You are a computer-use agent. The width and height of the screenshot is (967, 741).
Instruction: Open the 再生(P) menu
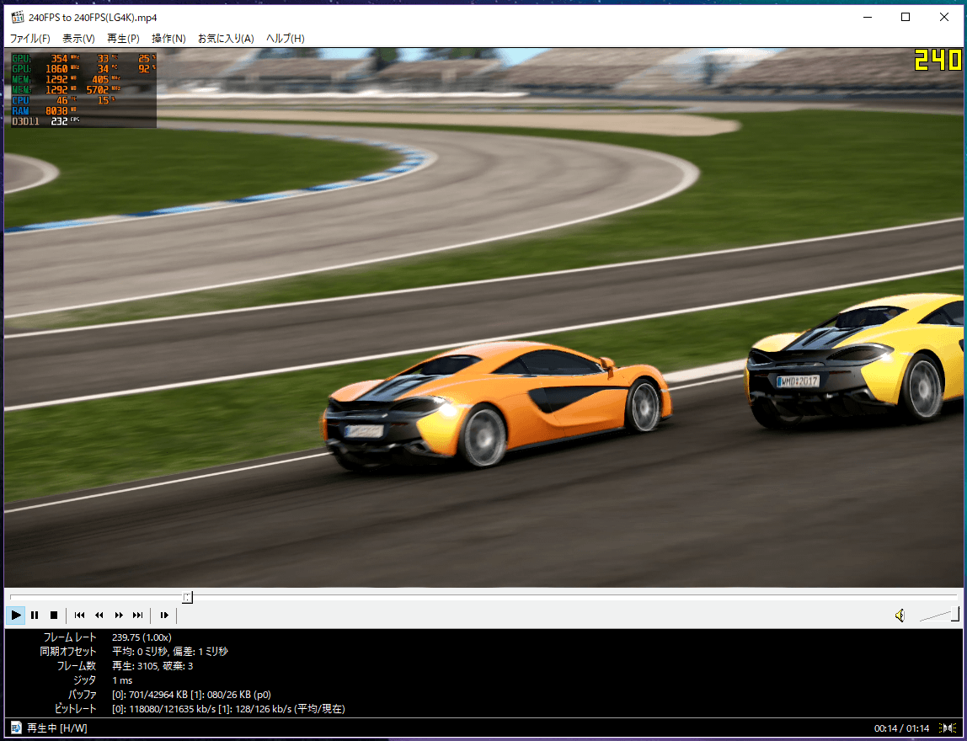123,38
